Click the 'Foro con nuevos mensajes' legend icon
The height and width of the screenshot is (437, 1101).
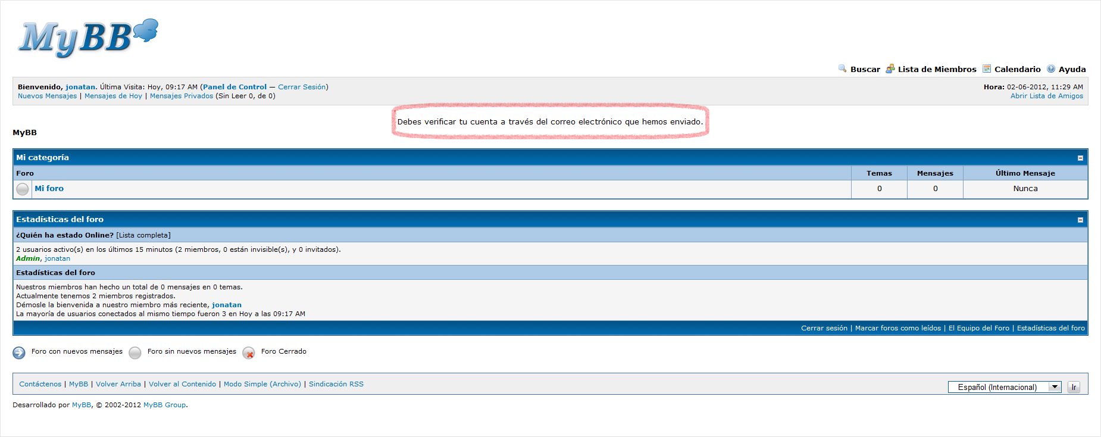tap(19, 352)
